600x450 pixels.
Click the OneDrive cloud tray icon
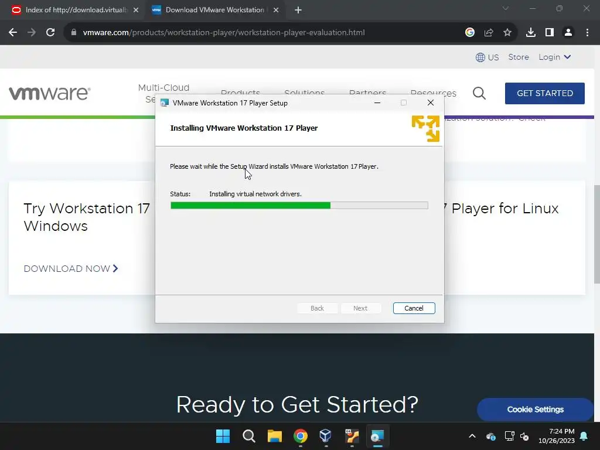coord(491,436)
